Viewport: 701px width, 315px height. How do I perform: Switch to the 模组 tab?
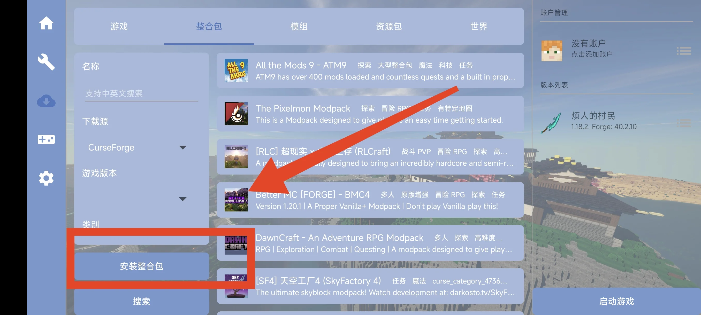point(299,26)
